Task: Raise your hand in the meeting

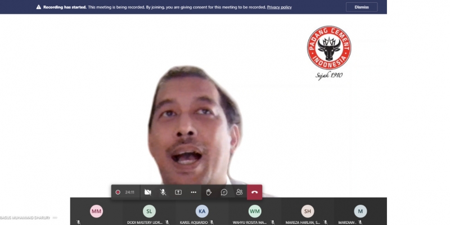Action: click(x=209, y=192)
